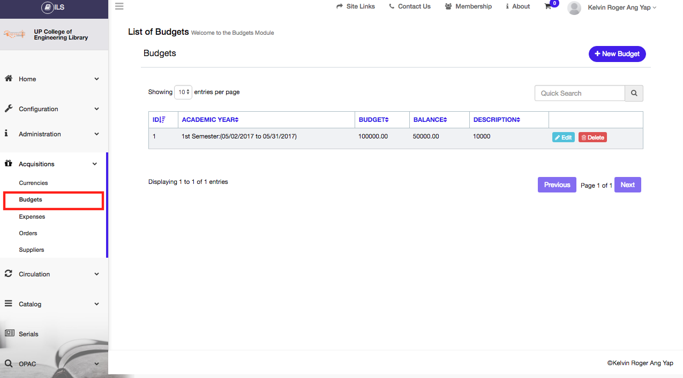Screen dimensions: 683x378
Task: Click the Serials newspaper icon
Action: pyautogui.click(x=9, y=333)
